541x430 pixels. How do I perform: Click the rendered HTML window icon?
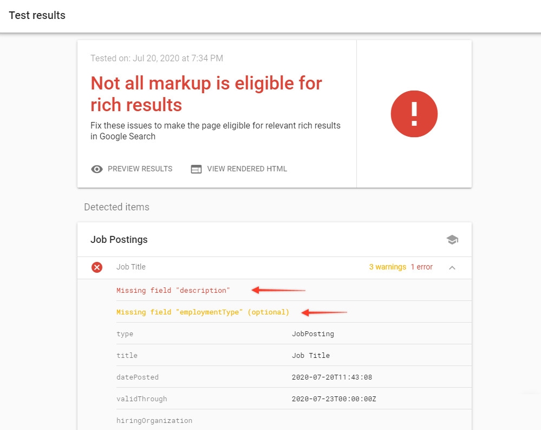196,169
